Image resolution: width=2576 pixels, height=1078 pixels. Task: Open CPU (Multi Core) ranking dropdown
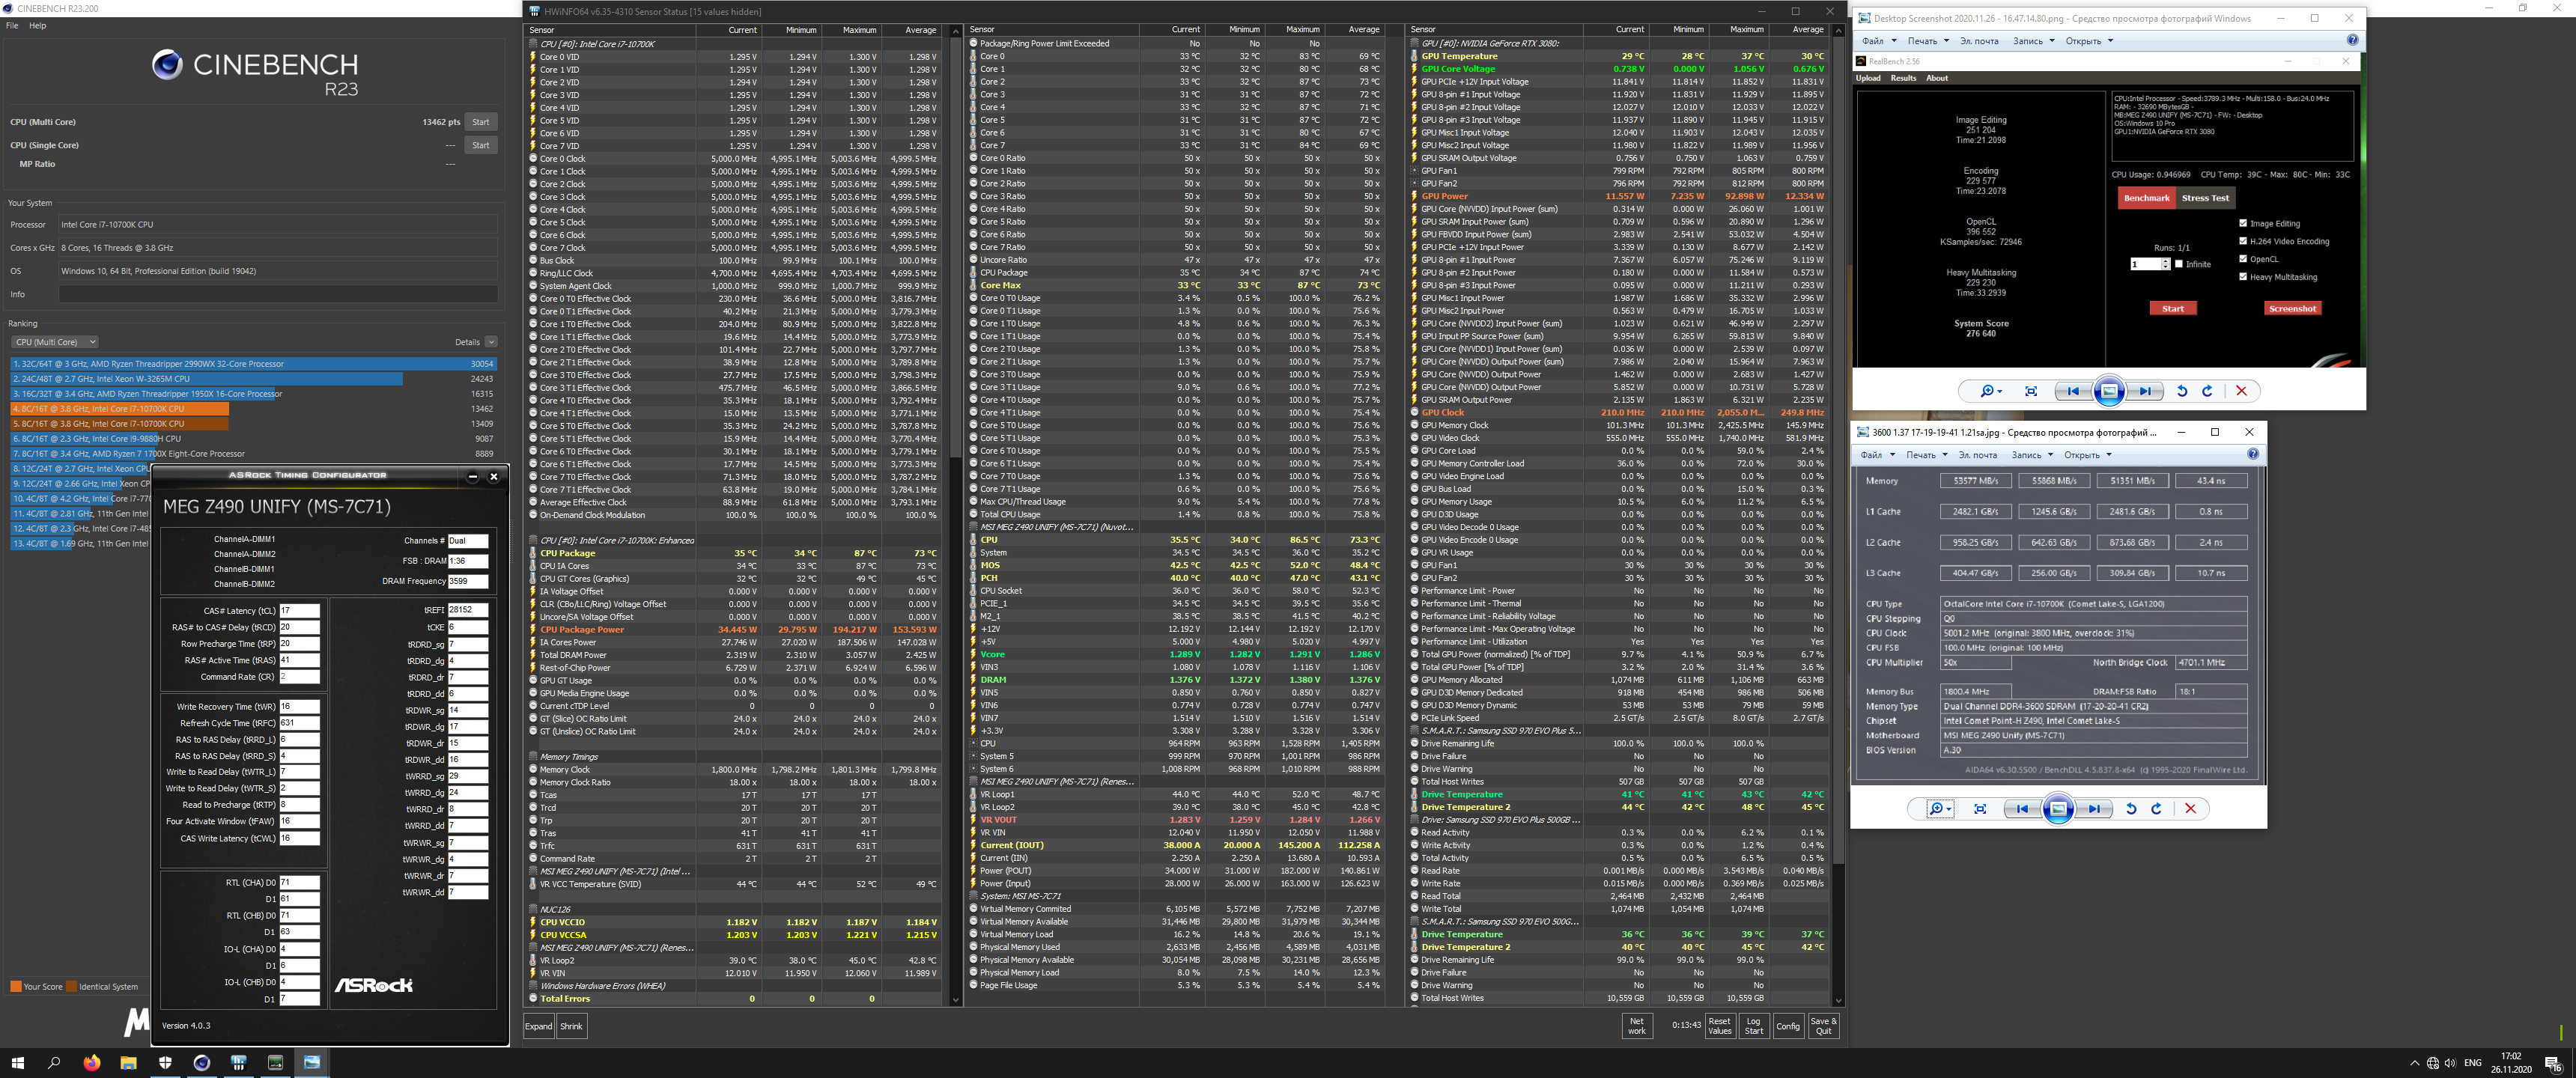(55, 342)
